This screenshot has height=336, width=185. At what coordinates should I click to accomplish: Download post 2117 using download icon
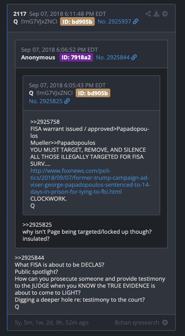click(x=156, y=14)
